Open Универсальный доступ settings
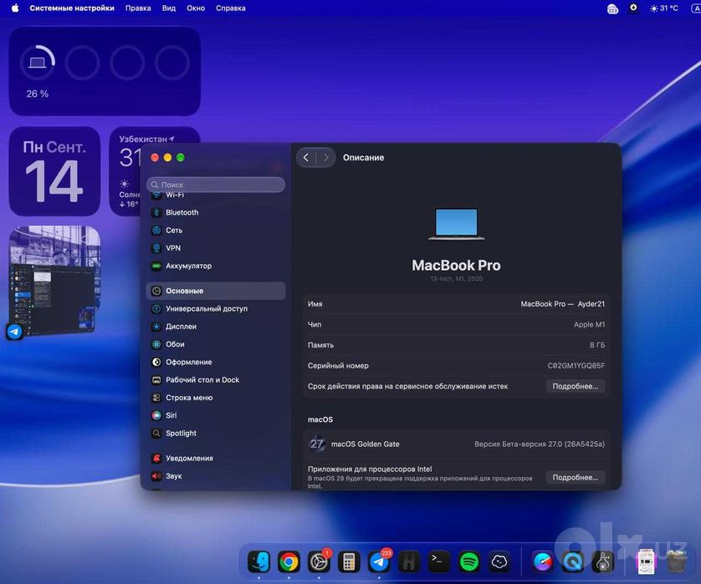This screenshot has width=701, height=584. pyautogui.click(x=216, y=308)
